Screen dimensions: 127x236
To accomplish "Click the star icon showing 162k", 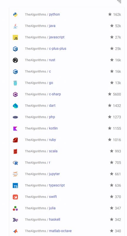I will pyautogui.click(x=110, y=14).
